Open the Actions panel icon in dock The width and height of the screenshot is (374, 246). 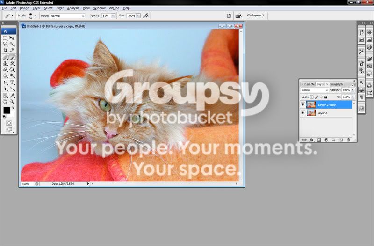pos(361,40)
